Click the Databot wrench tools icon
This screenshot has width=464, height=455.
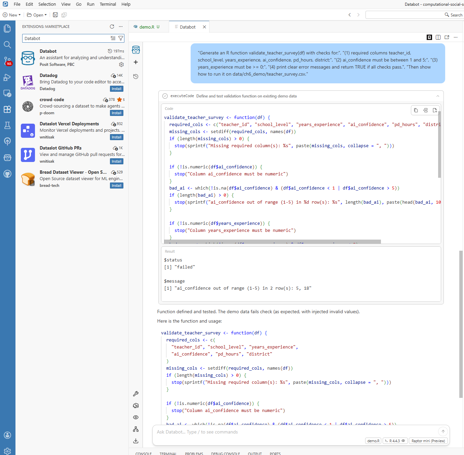136,394
